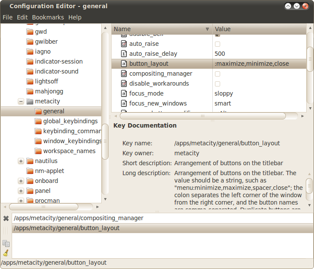Expand the panel tree node
This screenshot has width=314, height=269.
point(21,191)
